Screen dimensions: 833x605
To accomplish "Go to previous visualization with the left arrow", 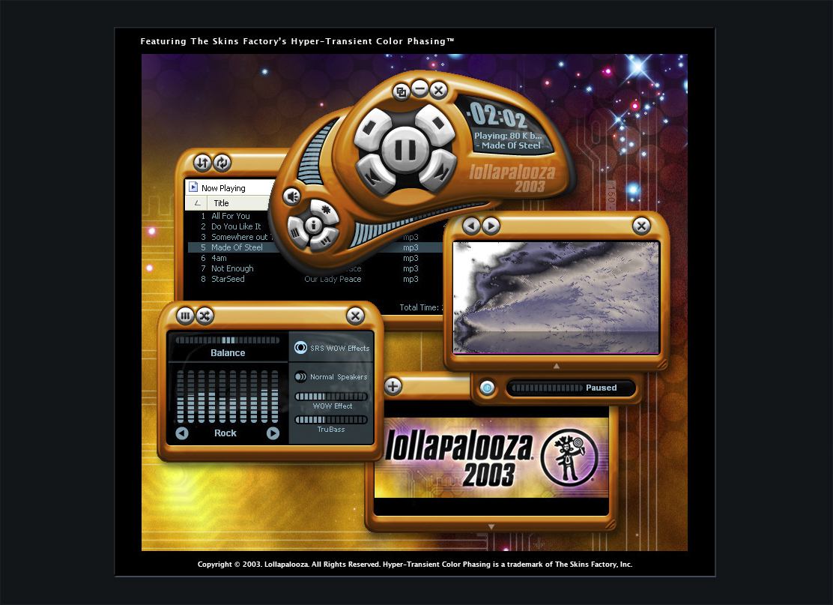I will pyautogui.click(x=471, y=226).
